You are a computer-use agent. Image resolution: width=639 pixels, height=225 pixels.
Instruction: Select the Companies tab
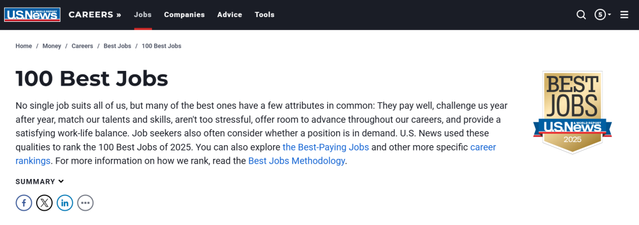pyautogui.click(x=184, y=15)
